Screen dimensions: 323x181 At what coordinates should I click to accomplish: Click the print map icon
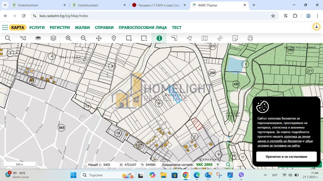click(x=250, y=38)
